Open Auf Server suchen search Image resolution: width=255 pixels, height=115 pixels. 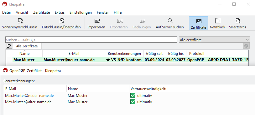coord(170,23)
